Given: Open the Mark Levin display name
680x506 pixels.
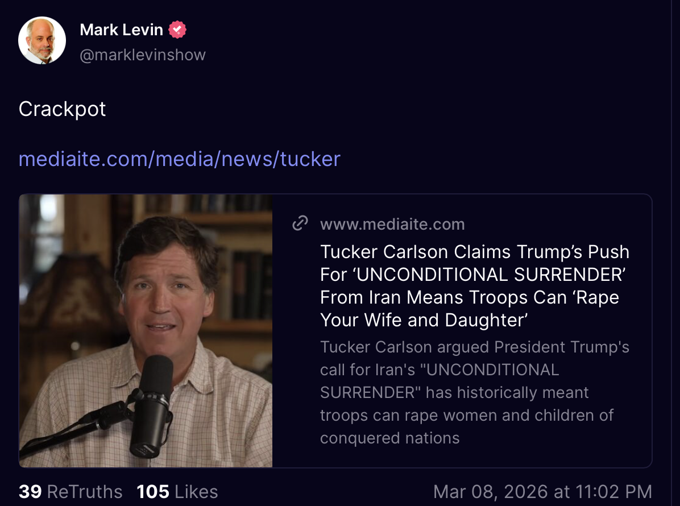Looking at the screenshot, I should click(122, 30).
